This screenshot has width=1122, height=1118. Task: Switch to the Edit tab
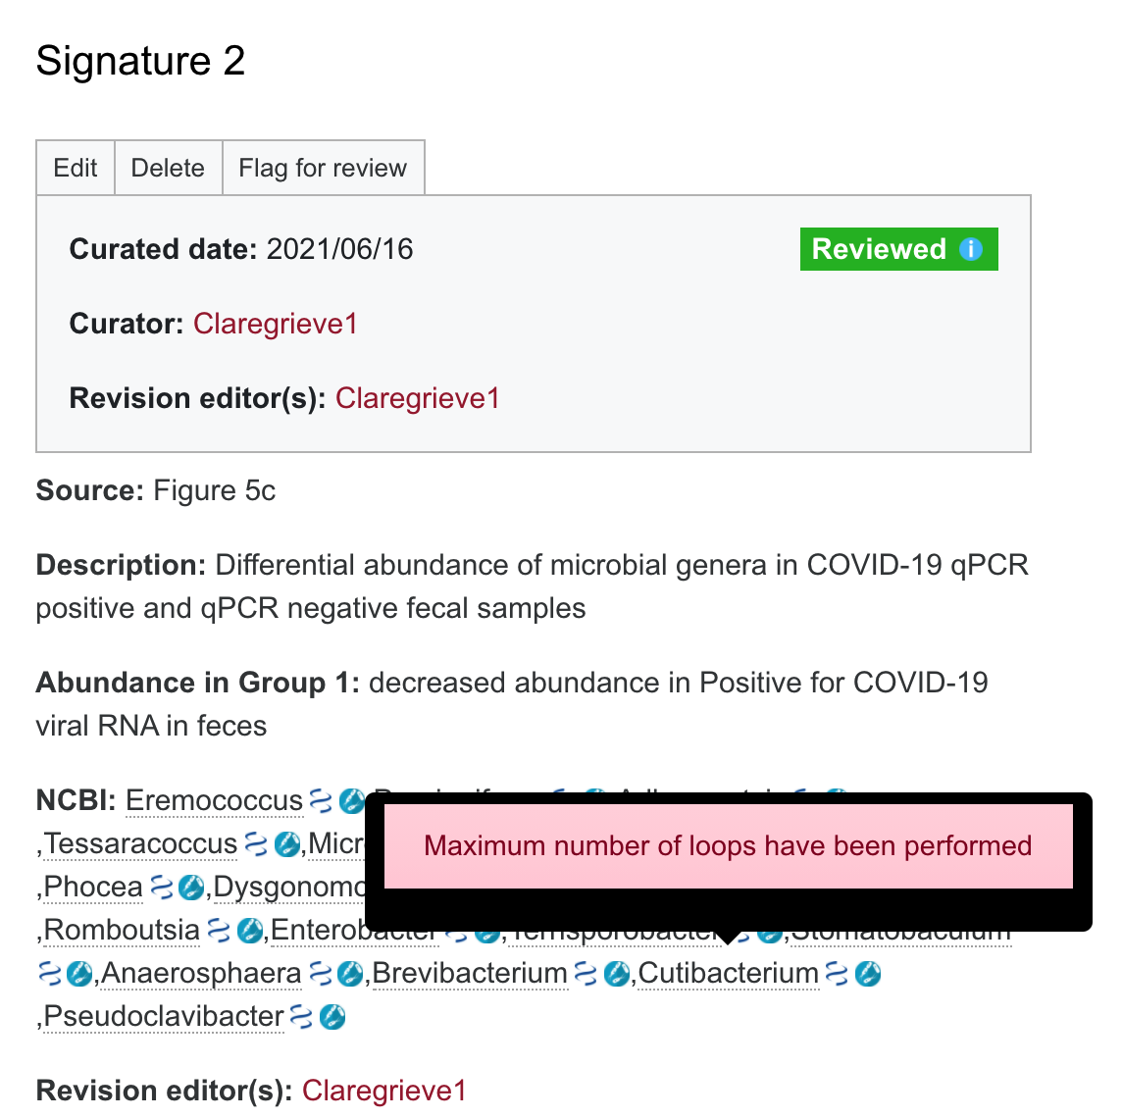[x=75, y=168]
